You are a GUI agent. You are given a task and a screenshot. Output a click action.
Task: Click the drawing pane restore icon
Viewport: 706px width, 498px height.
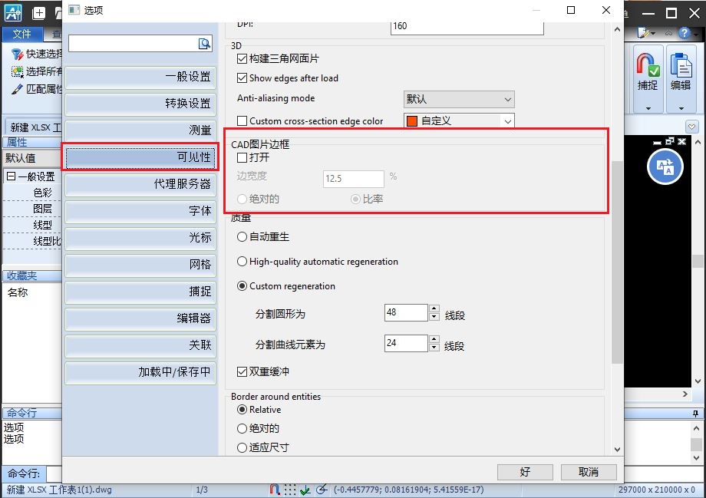(x=670, y=141)
